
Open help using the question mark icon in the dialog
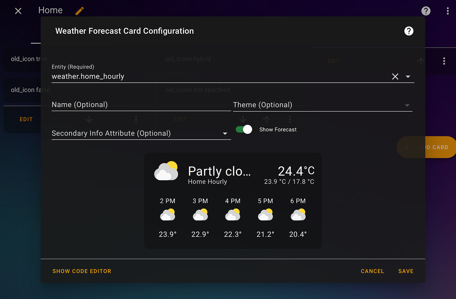pos(409,31)
